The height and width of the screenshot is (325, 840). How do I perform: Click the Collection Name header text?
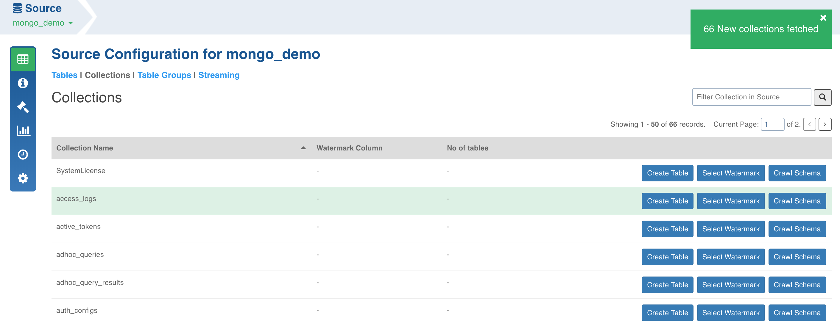(85, 148)
